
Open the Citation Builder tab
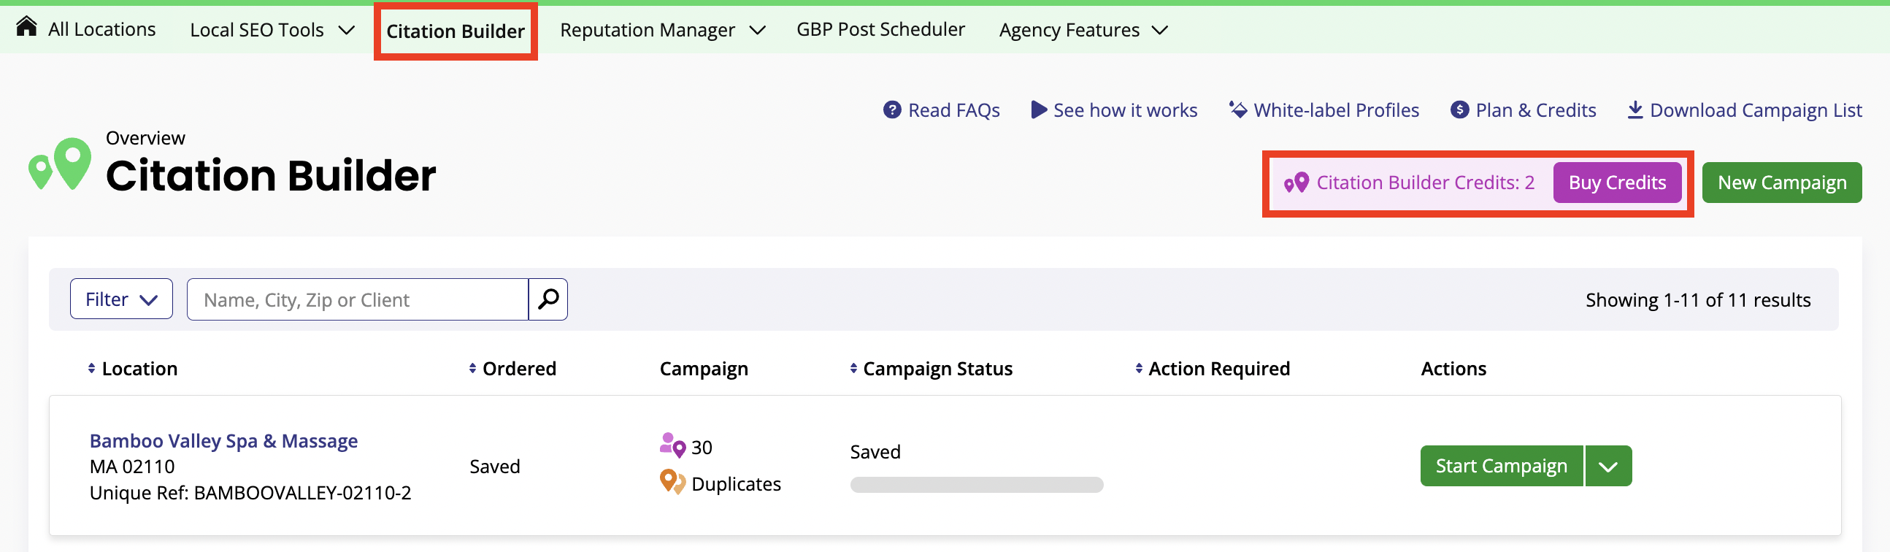(x=456, y=31)
